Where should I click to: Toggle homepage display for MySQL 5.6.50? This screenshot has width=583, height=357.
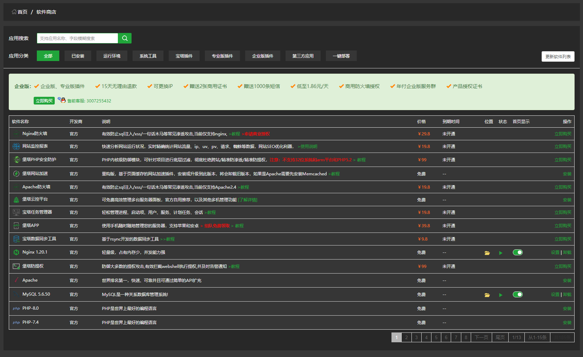click(518, 294)
